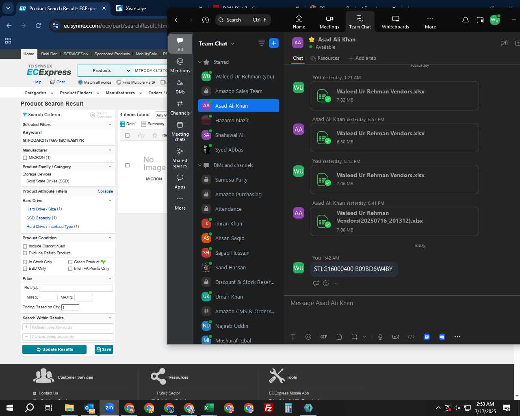Click Add a tab in chat
This screenshot has height=416, width=520.
(x=362, y=58)
